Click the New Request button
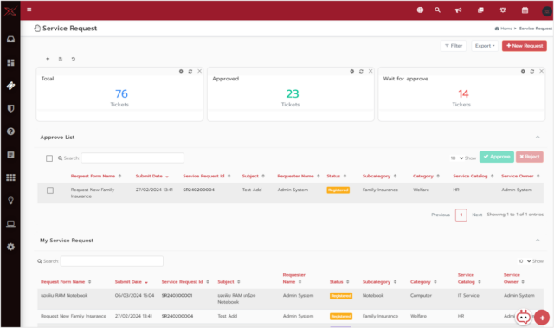The width and height of the screenshot is (554, 328). pyautogui.click(x=525, y=46)
